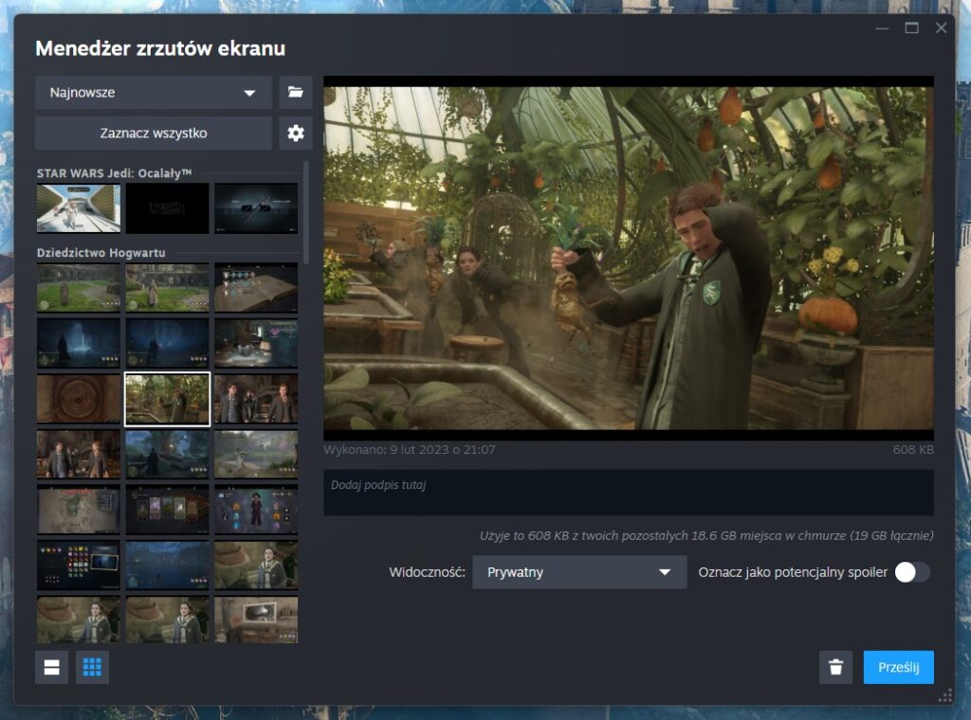Click the STAR WARS Jedi: Ocalały header
971x720 pixels.
(x=114, y=173)
